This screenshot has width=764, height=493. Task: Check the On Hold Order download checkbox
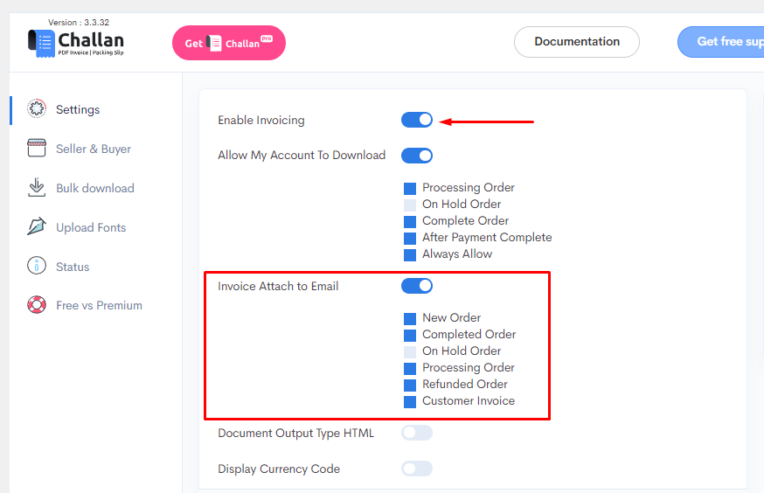tap(410, 205)
